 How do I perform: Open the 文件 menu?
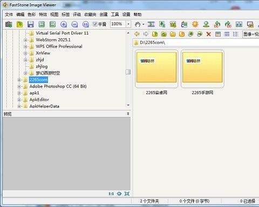coord(9,15)
